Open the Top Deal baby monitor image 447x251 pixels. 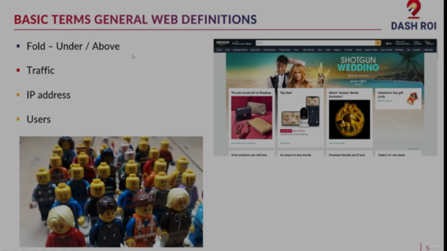coord(300,112)
